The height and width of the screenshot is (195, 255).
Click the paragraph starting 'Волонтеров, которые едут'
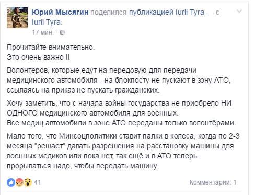coord(119,80)
